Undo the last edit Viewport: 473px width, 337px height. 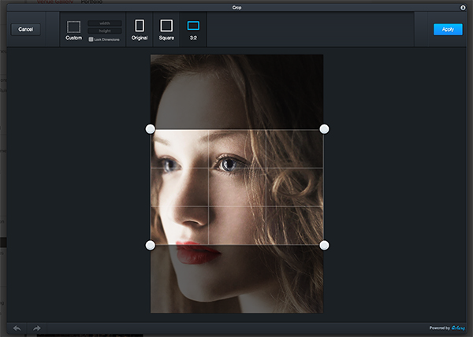coord(17,328)
